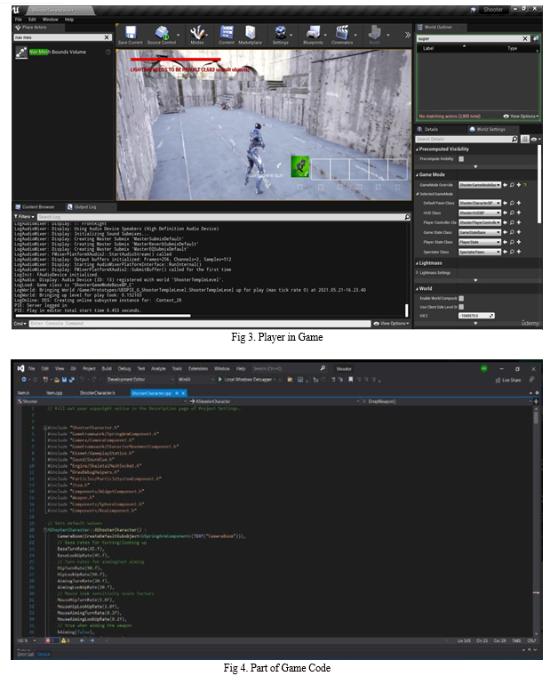Image resolution: width=558 pixels, height=684 pixels.
Task: Collapse the World section
Action: [418, 288]
